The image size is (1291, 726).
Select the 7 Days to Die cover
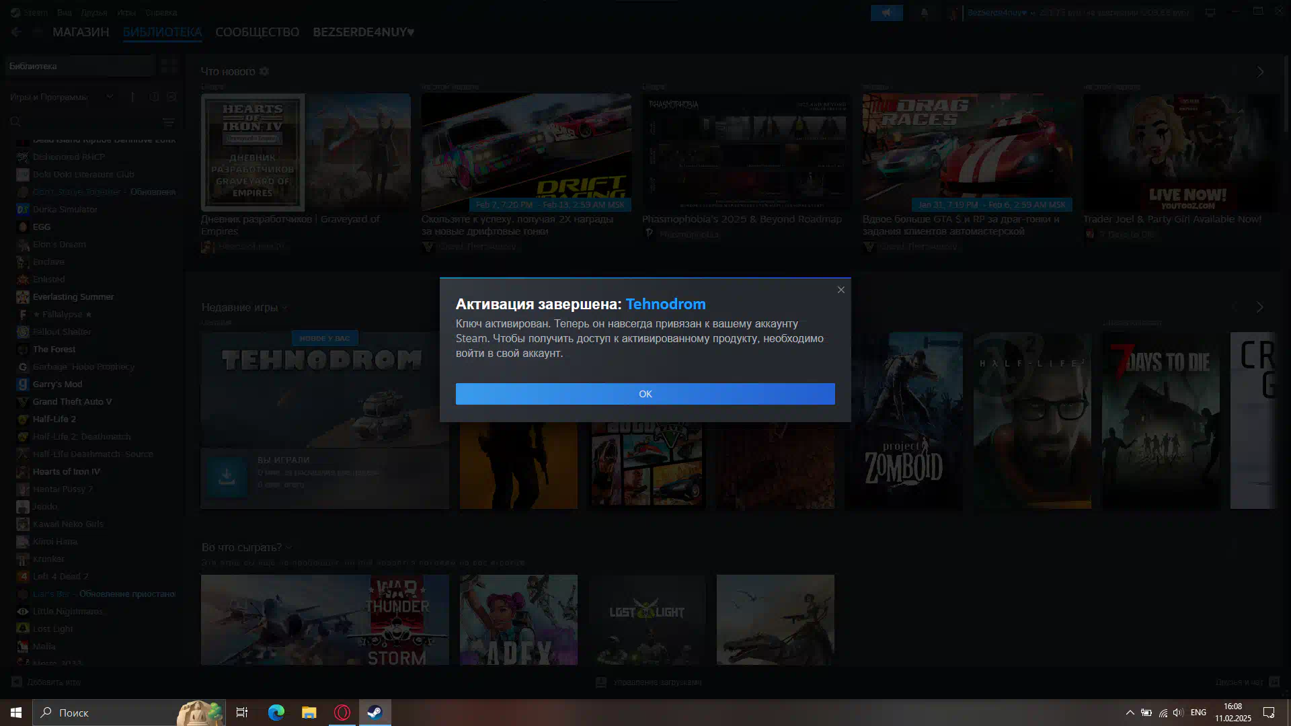1161,420
